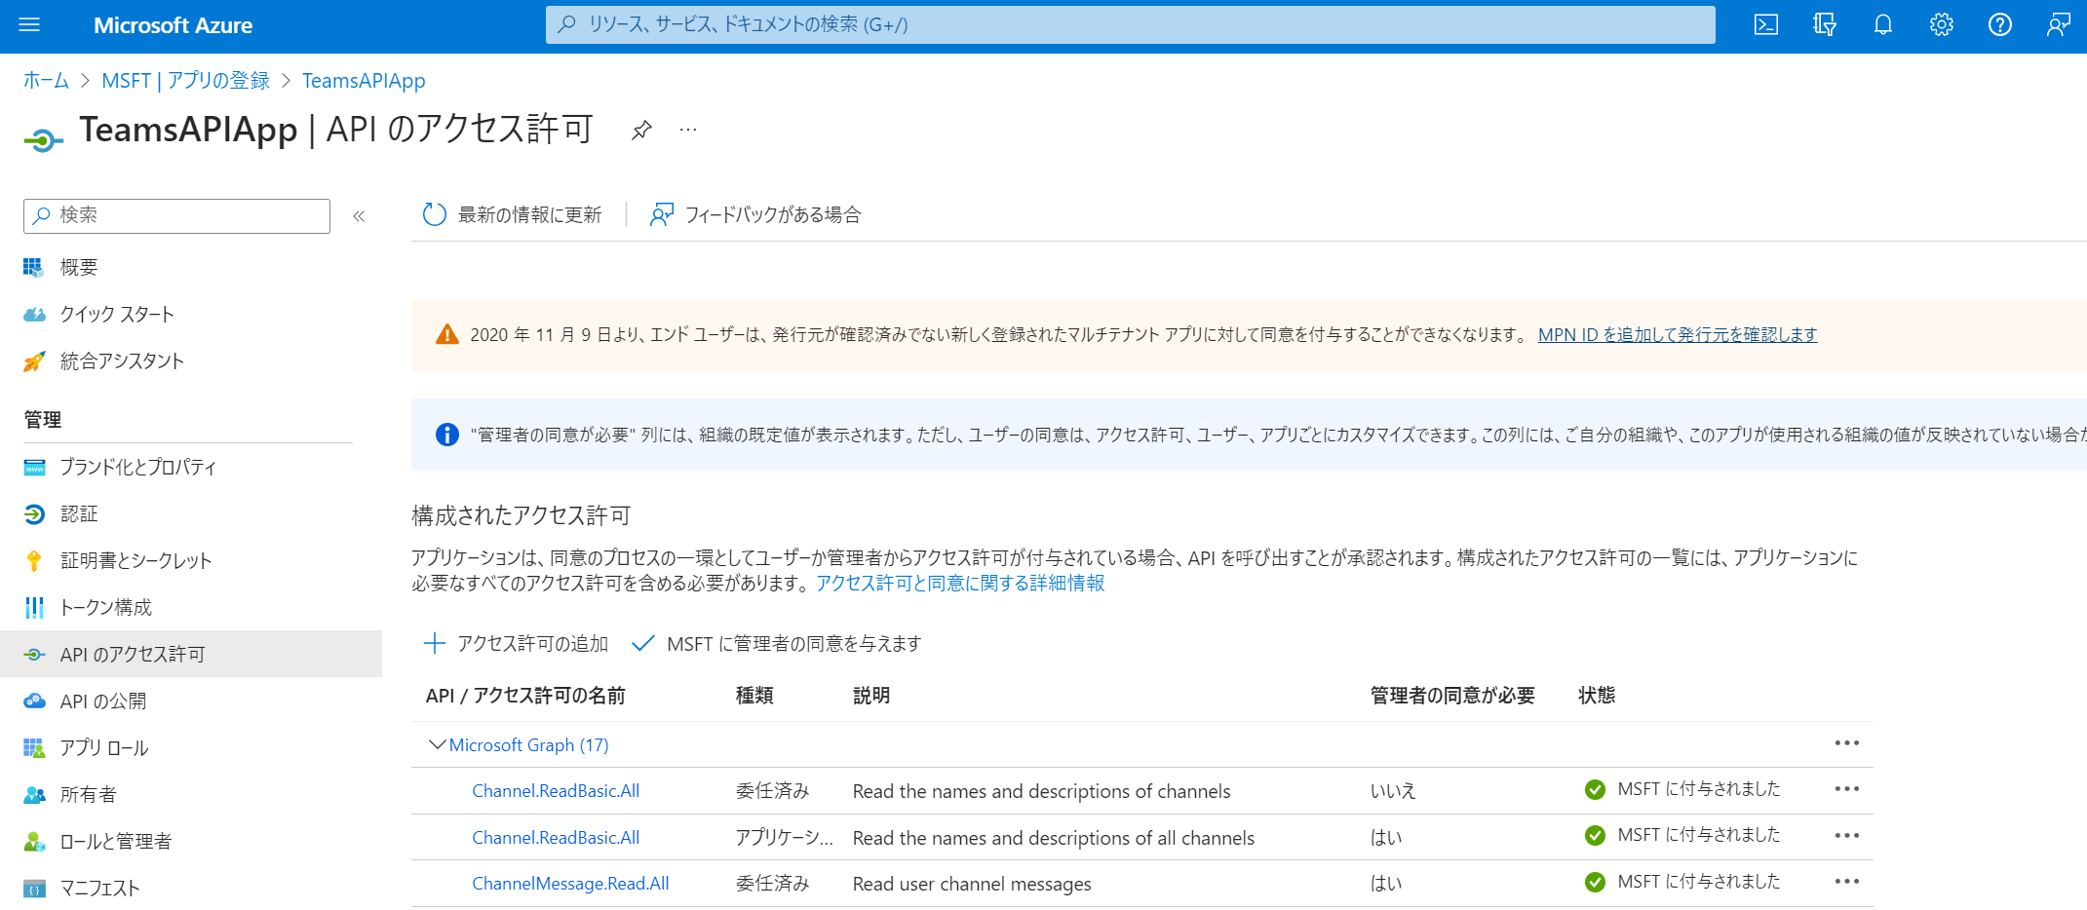Open the portal hamburger menu

pyautogui.click(x=28, y=25)
